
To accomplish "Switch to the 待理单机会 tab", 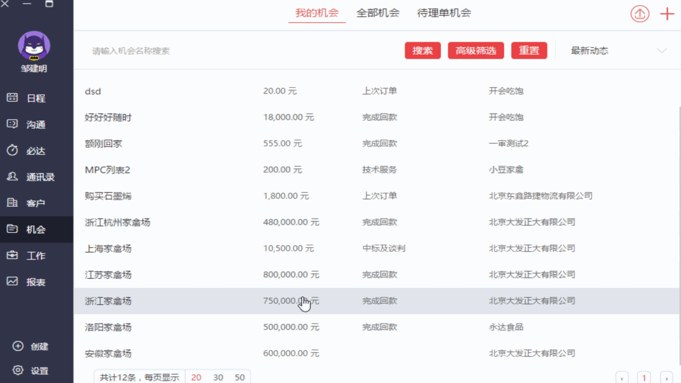I will pyautogui.click(x=444, y=13).
